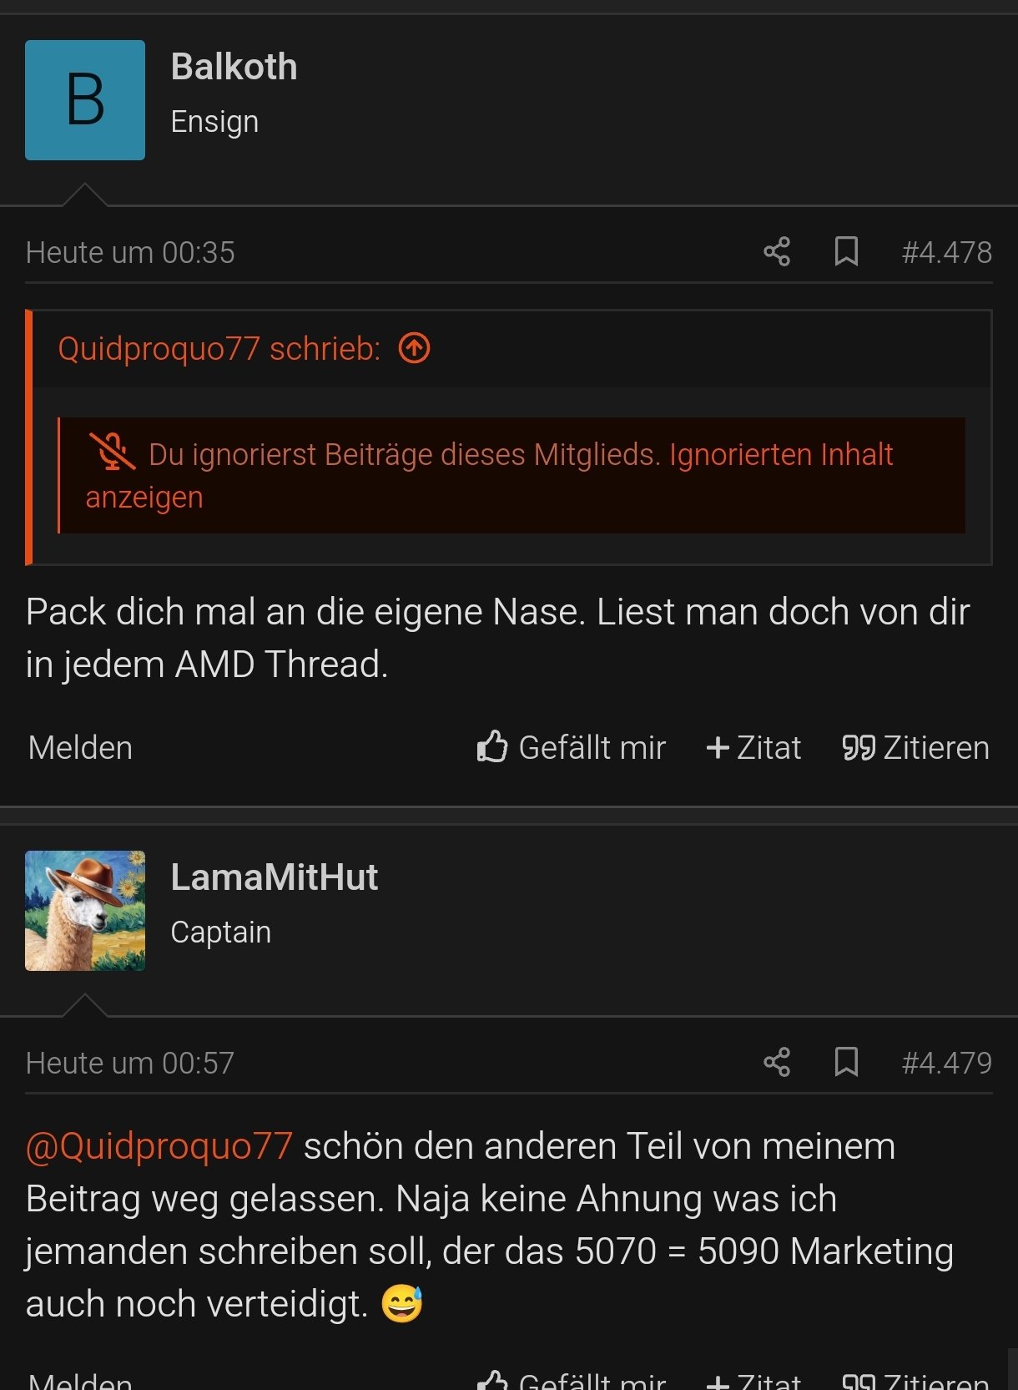Open LamaMitHut's llama avatar
This screenshot has width=1018, height=1390.
click(x=84, y=910)
